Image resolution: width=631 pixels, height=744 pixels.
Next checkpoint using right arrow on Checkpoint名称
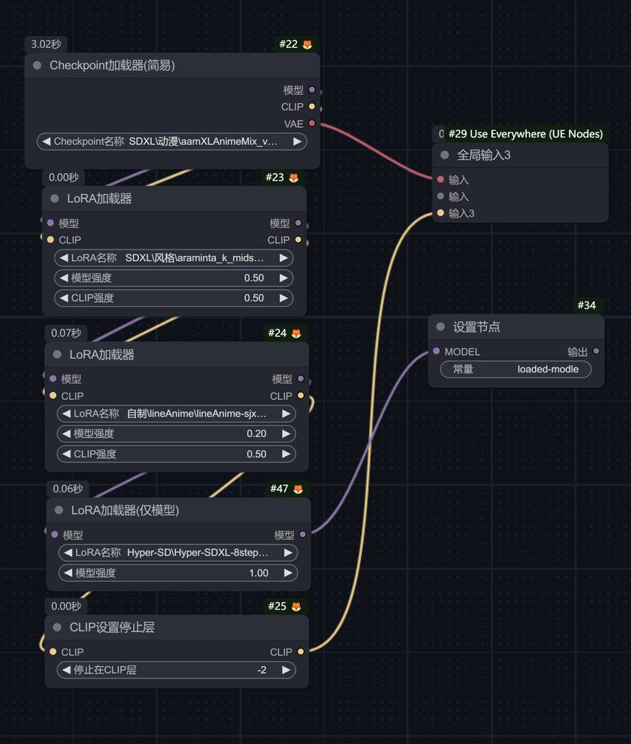pos(297,142)
